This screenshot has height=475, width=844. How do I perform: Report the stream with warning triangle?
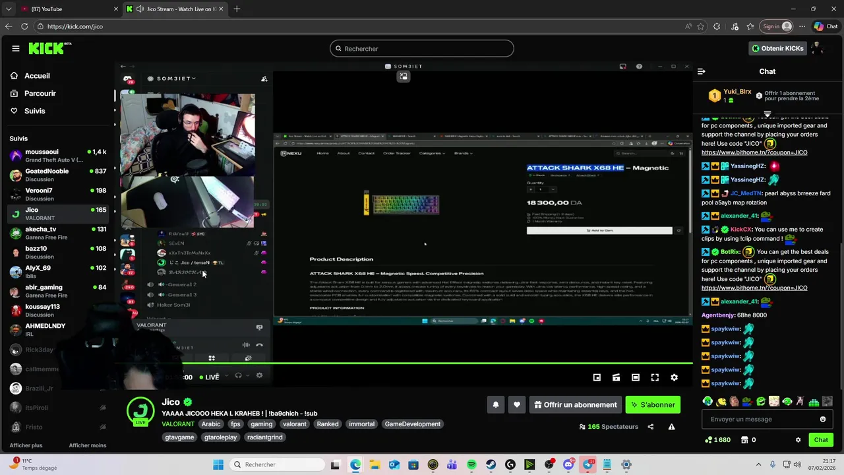[x=671, y=427]
